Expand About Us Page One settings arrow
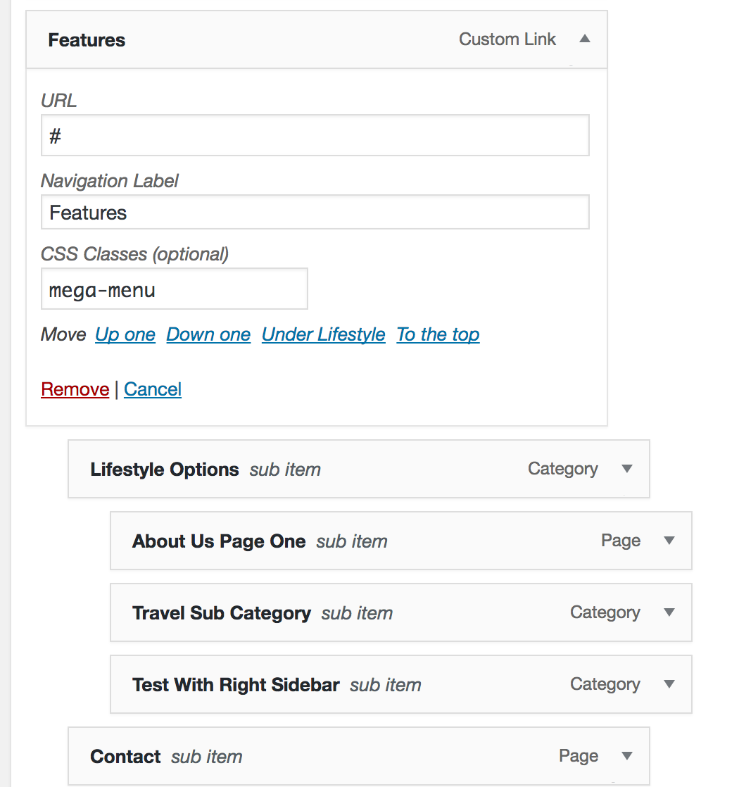Screen dimensions: 739x787 point(669,541)
